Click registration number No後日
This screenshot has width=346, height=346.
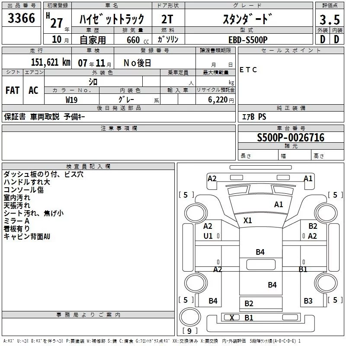click(137, 63)
